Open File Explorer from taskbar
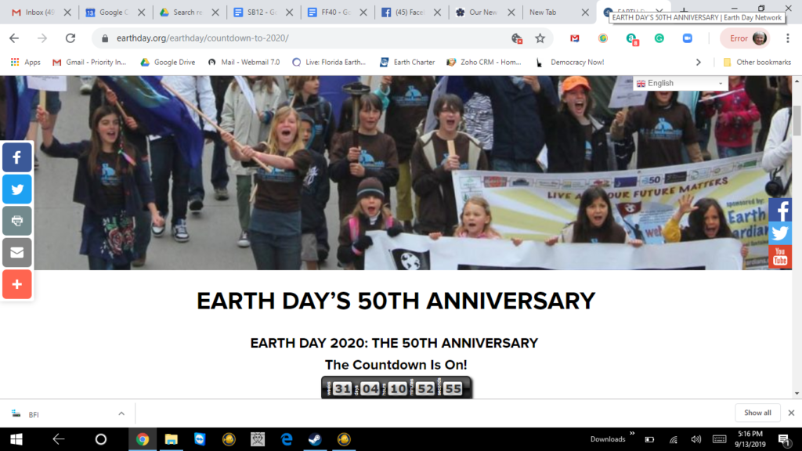Screen dimensions: 802x451 point(171,439)
